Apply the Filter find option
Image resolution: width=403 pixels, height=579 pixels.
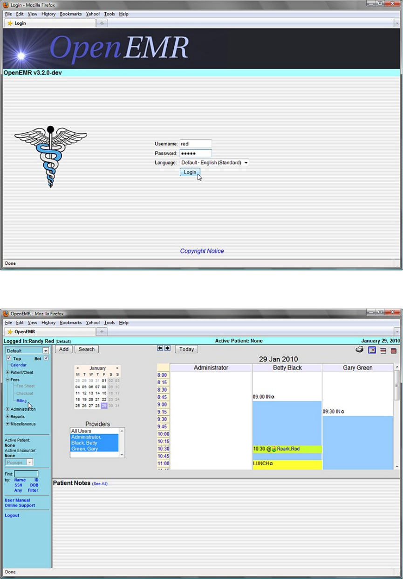[33, 490]
